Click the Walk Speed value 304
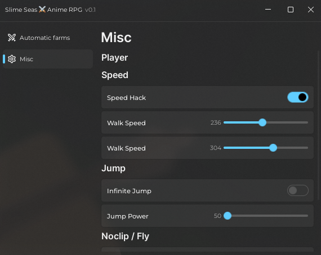This screenshot has width=321, height=255. click(x=216, y=148)
